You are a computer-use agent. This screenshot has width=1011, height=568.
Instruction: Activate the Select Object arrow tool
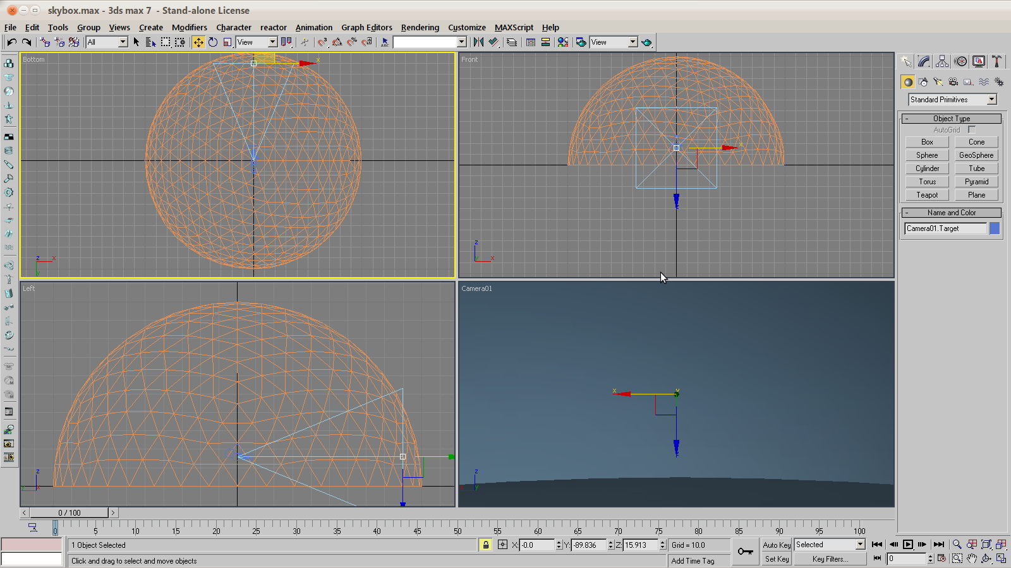(x=136, y=42)
